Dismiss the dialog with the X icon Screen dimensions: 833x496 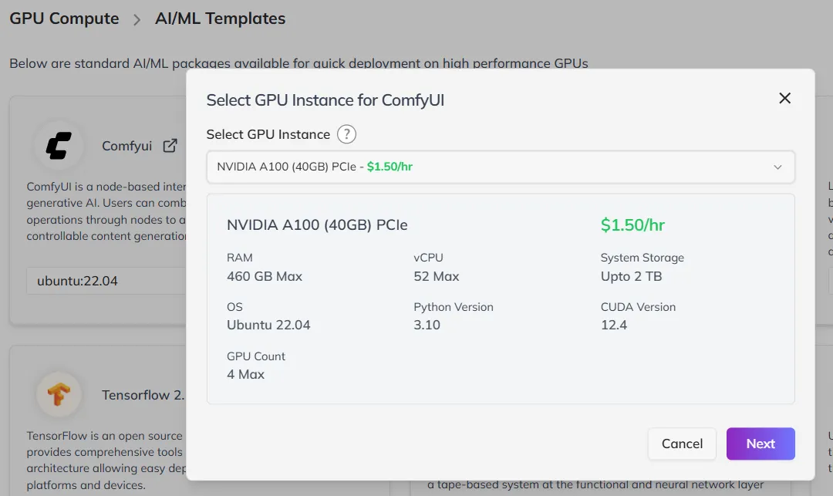pos(784,98)
